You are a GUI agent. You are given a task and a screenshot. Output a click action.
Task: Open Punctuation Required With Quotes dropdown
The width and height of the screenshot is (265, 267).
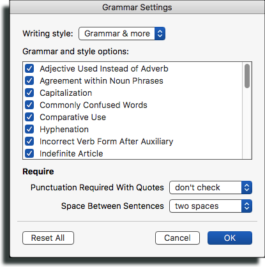(211, 188)
